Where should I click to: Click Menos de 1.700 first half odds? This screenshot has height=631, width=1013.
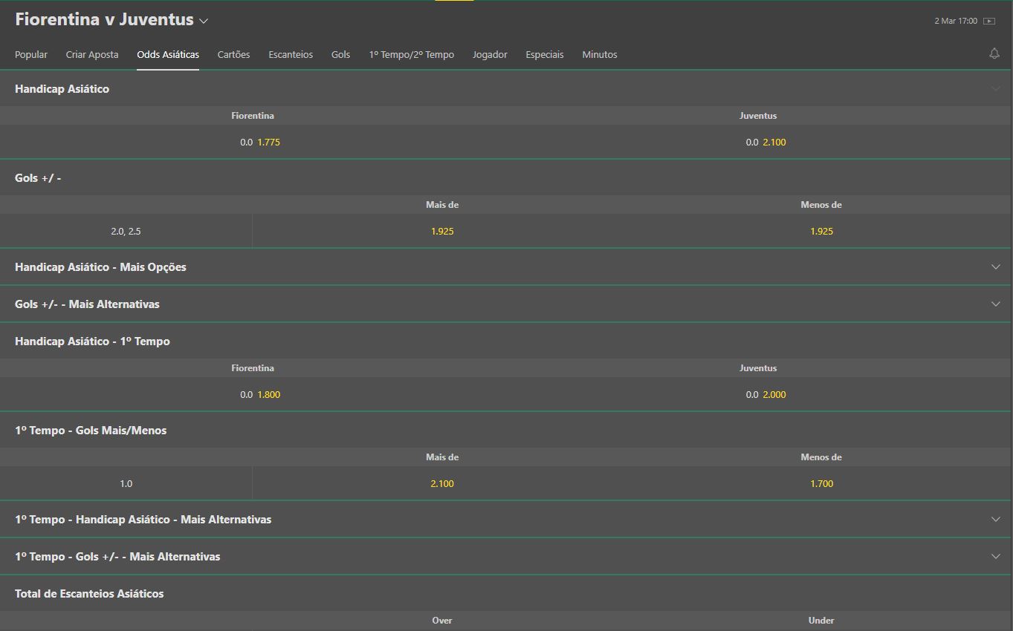[x=821, y=483]
